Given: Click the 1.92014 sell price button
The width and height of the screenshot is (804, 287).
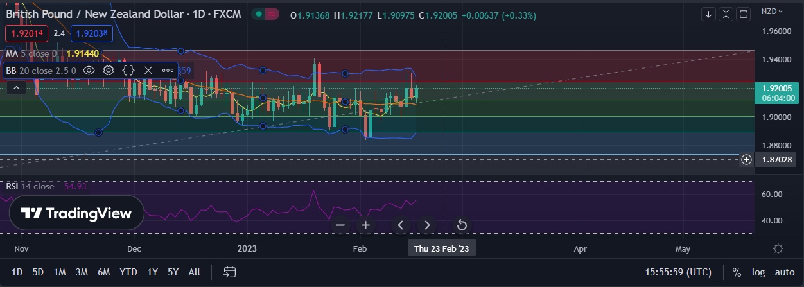Looking at the screenshot, I should click(x=26, y=33).
